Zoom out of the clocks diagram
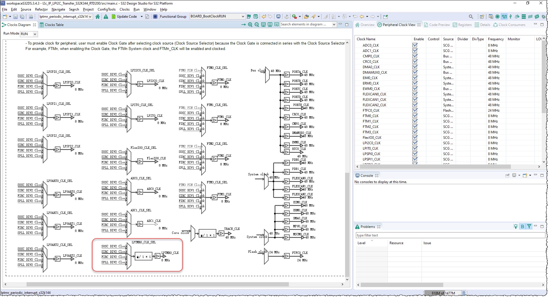The width and height of the screenshot is (548, 297). 257,25
